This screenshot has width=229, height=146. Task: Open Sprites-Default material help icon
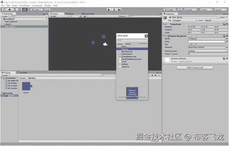click(x=224, y=58)
